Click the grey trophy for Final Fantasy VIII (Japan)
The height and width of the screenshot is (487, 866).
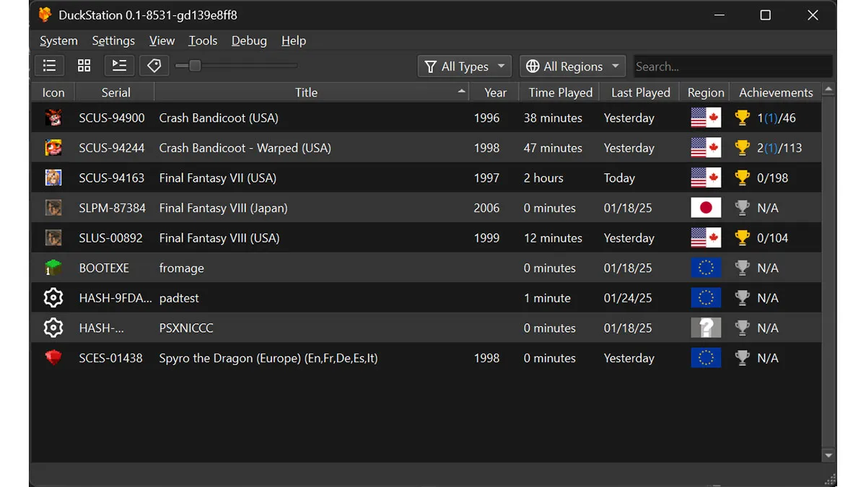point(742,208)
